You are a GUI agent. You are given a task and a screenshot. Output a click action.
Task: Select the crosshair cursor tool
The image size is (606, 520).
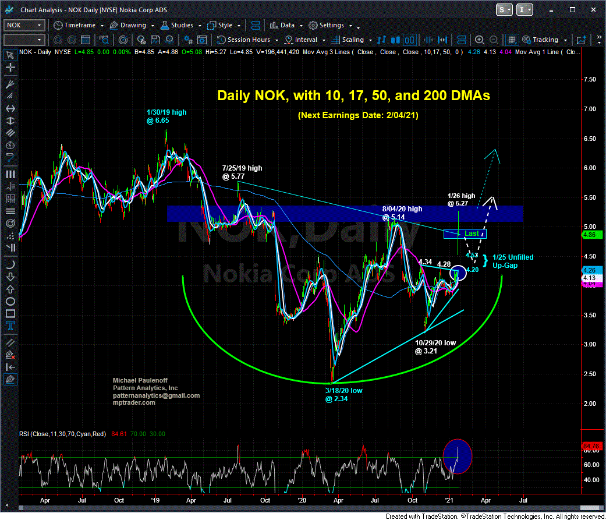click(x=10, y=68)
